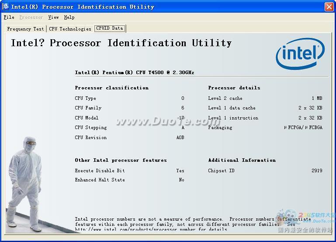Screen dimensions: 336x242
Task: Click the CPU Family value 6
Action: click(x=183, y=108)
